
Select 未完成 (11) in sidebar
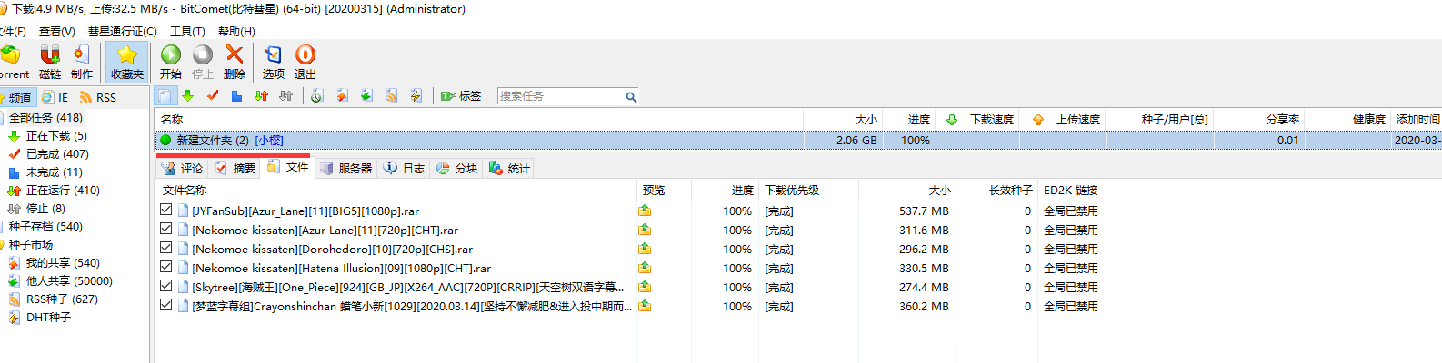tap(54, 172)
